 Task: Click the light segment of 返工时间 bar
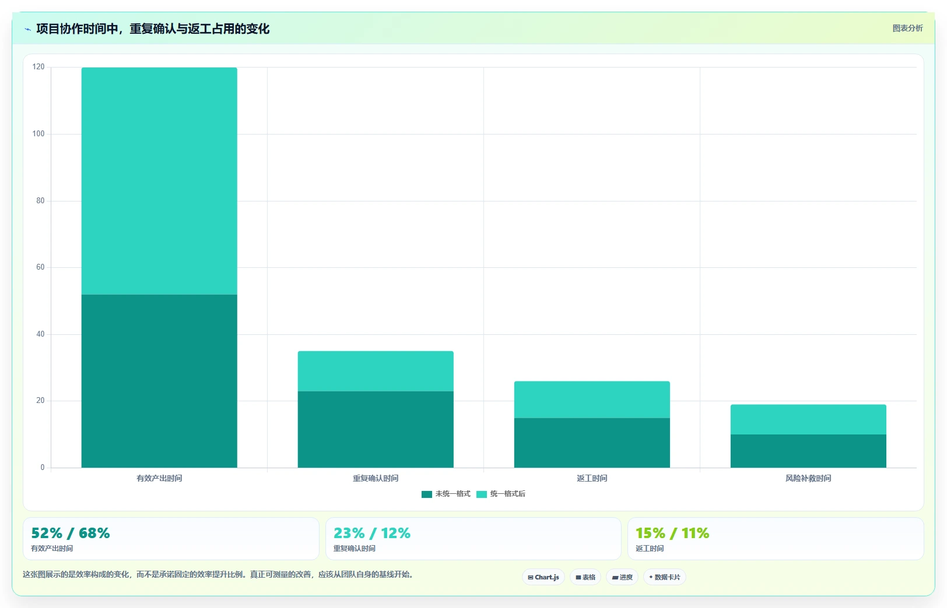click(592, 400)
